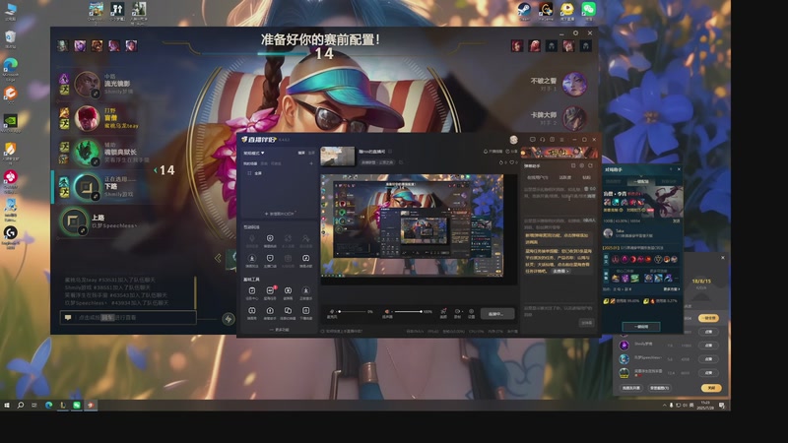Open the user avatar in streaming app title bar

click(x=513, y=140)
